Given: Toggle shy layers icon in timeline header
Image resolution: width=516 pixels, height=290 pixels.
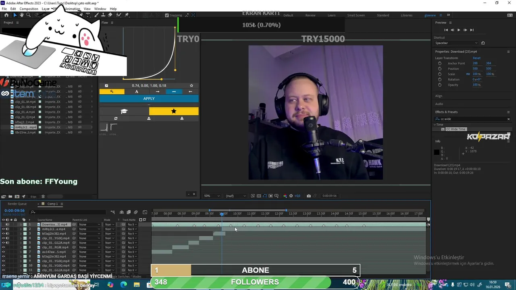Looking at the screenshot, I should coord(122,212).
